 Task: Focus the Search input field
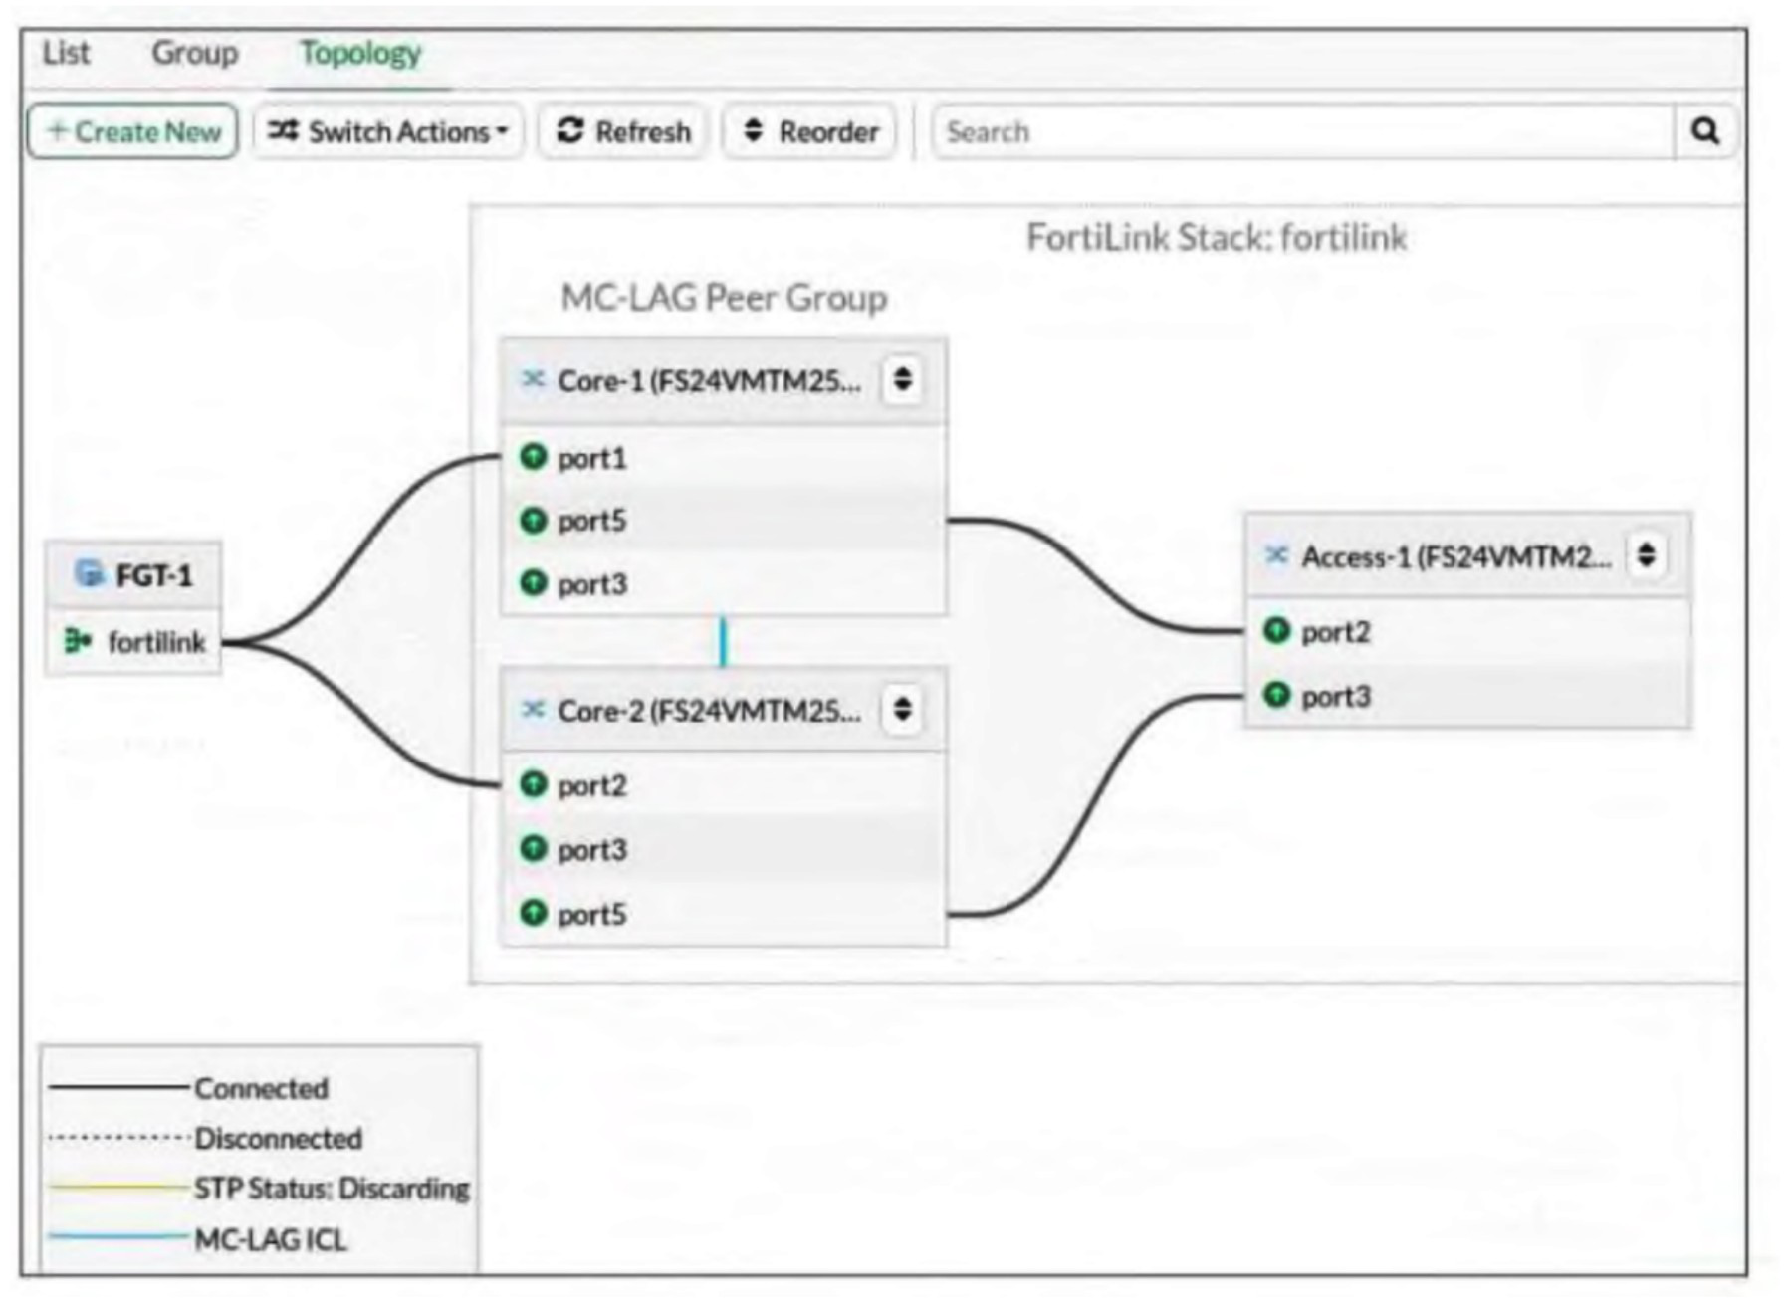[1302, 131]
